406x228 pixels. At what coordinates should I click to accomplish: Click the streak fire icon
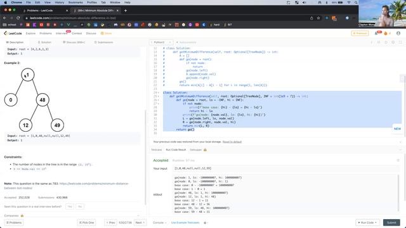[386, 34]
